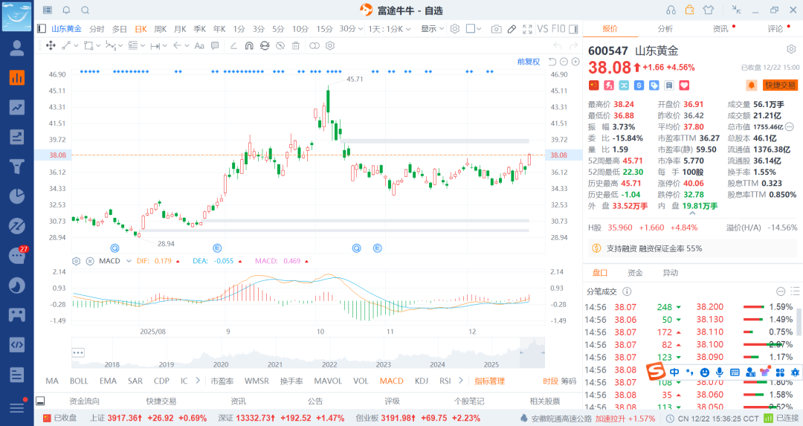Select the comment bubble annotation tool
Image resolution: width=803 pixels, height=426 pixels.
click(215, 45)
